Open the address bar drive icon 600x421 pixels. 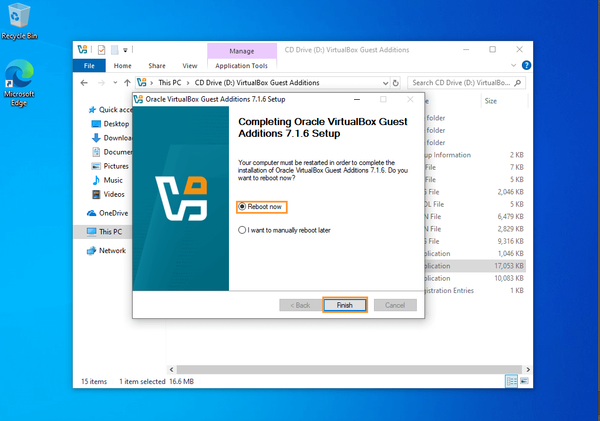(x=141, y=82)
